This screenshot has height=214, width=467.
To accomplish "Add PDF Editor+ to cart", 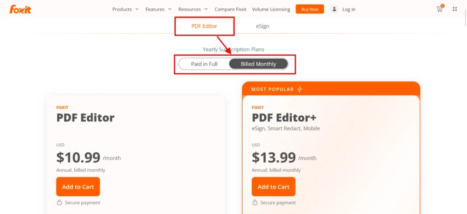I will click(273, 187).
